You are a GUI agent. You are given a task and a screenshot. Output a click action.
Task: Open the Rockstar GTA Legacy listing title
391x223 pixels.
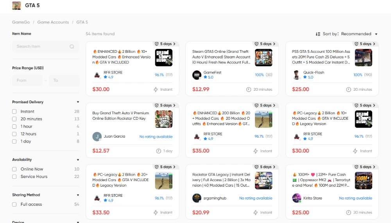(x=221, y=180)
